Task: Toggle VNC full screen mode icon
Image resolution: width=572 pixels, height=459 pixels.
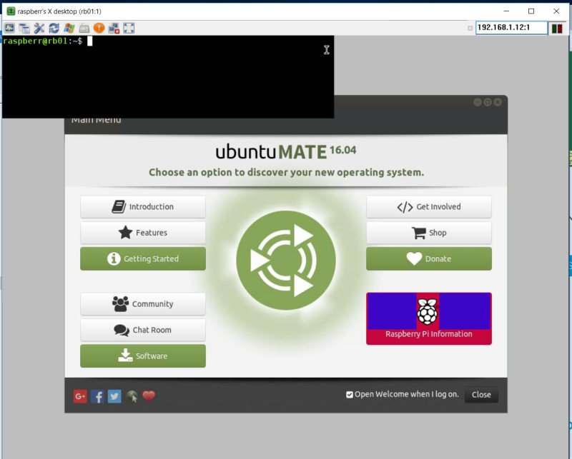Action: [129, 28]
